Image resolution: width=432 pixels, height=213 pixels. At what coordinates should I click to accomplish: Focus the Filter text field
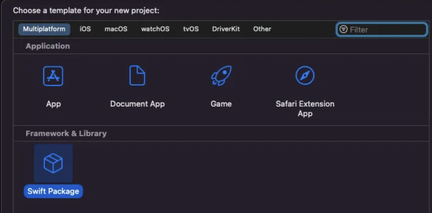[x=386, y=29]
